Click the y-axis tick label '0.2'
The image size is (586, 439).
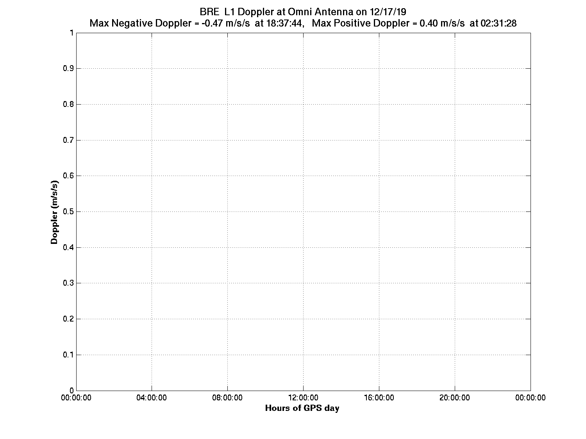click(68, 319)
